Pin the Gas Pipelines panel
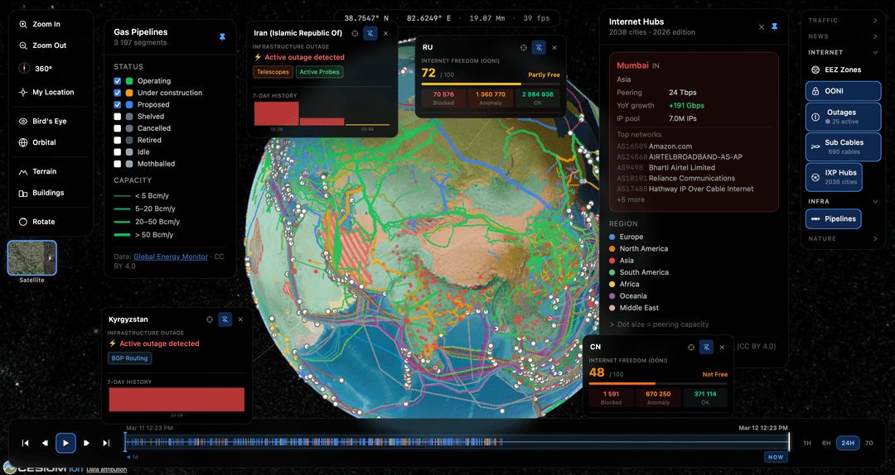The height and width of the screenshot is (475, 895). [x=222, y=37]
